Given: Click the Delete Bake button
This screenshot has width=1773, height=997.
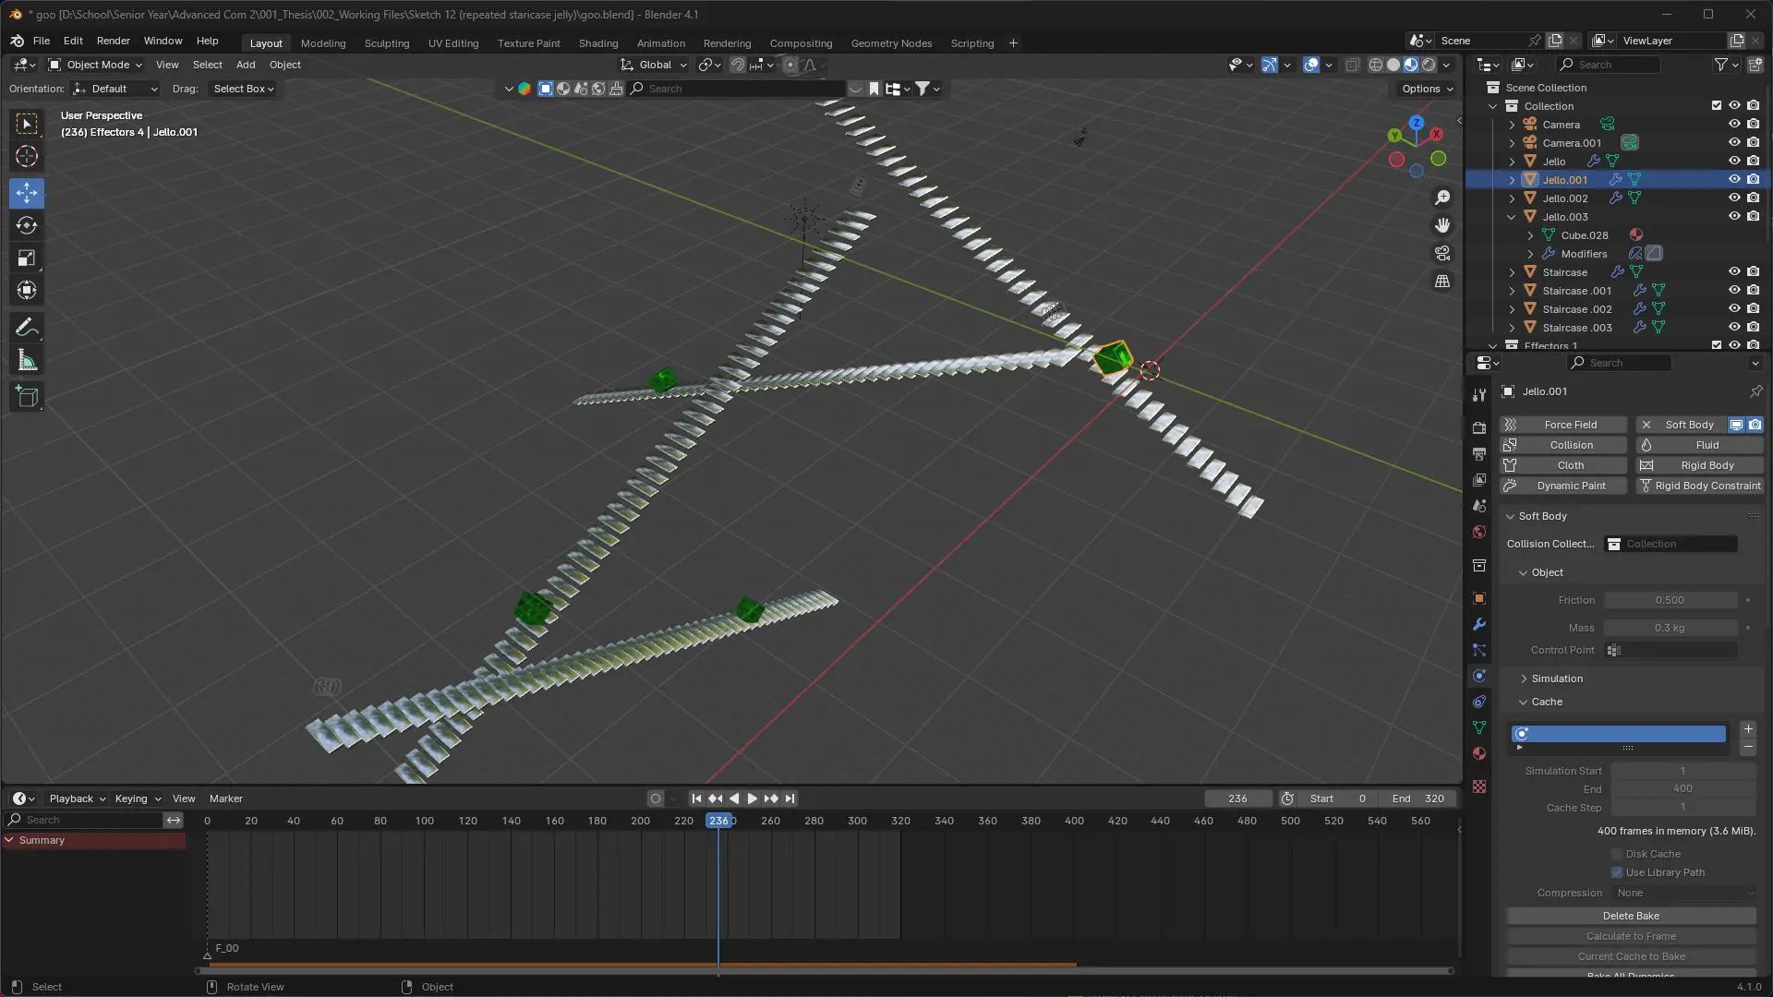Looking at the screenshot, I should (x=1630, y=916).
